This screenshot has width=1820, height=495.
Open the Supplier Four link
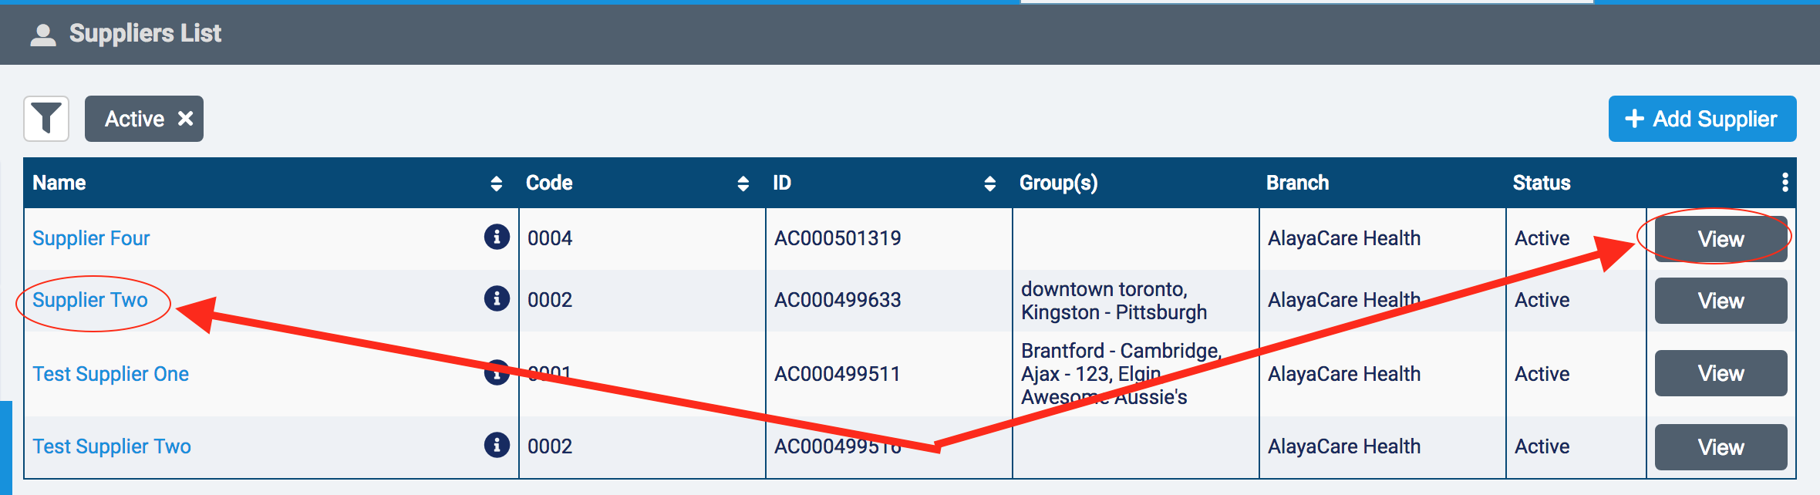click(x=91, y=238)
